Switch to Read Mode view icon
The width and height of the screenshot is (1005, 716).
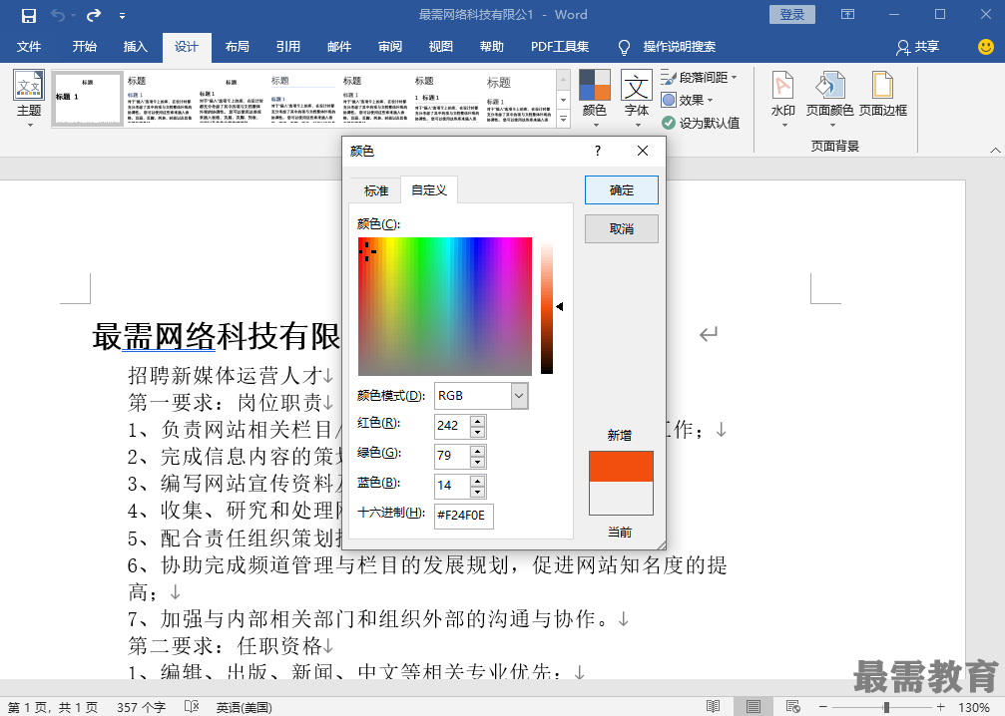point(714,706)
